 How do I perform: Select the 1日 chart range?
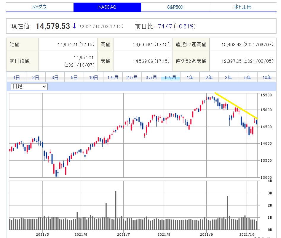point(17,77)
